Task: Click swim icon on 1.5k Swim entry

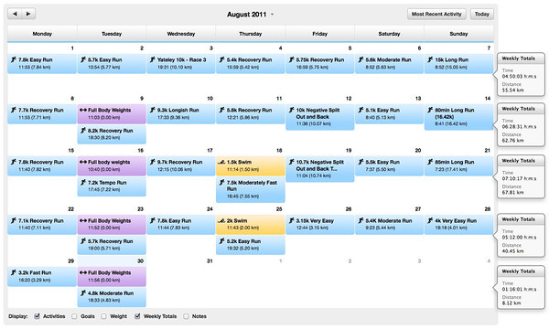Action: click(221, 162)
